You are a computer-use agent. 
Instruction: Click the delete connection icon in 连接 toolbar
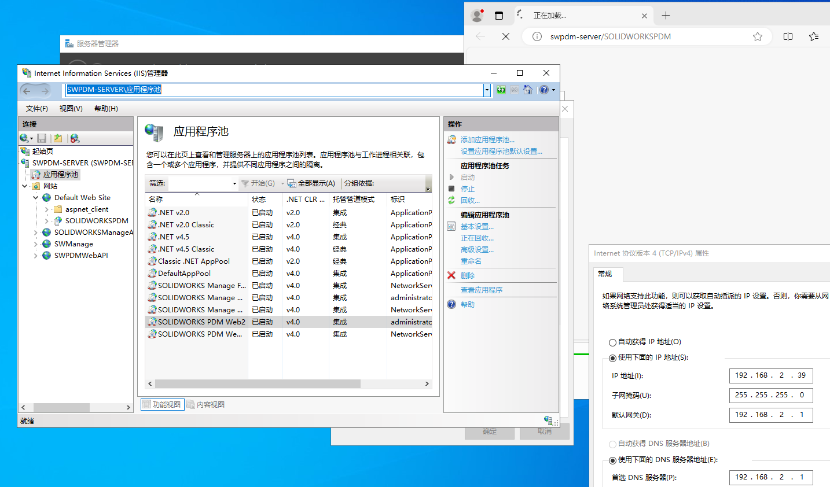click(75, 138)
